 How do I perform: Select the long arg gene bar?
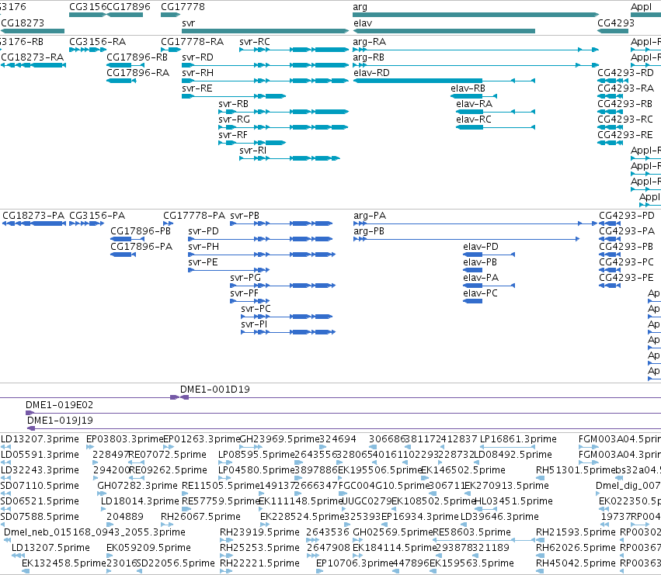pyautogui.click(x=476, y=15)
